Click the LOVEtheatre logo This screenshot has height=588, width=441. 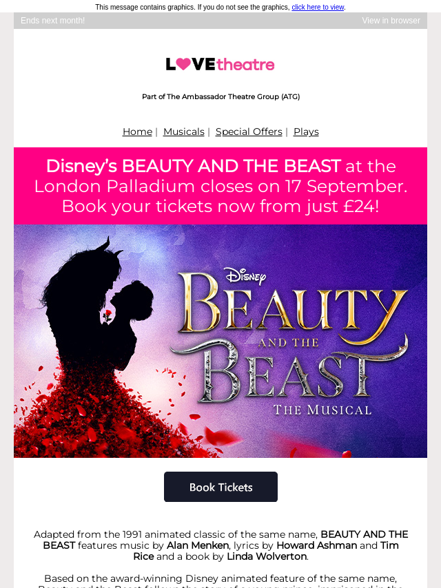point(220,64)
